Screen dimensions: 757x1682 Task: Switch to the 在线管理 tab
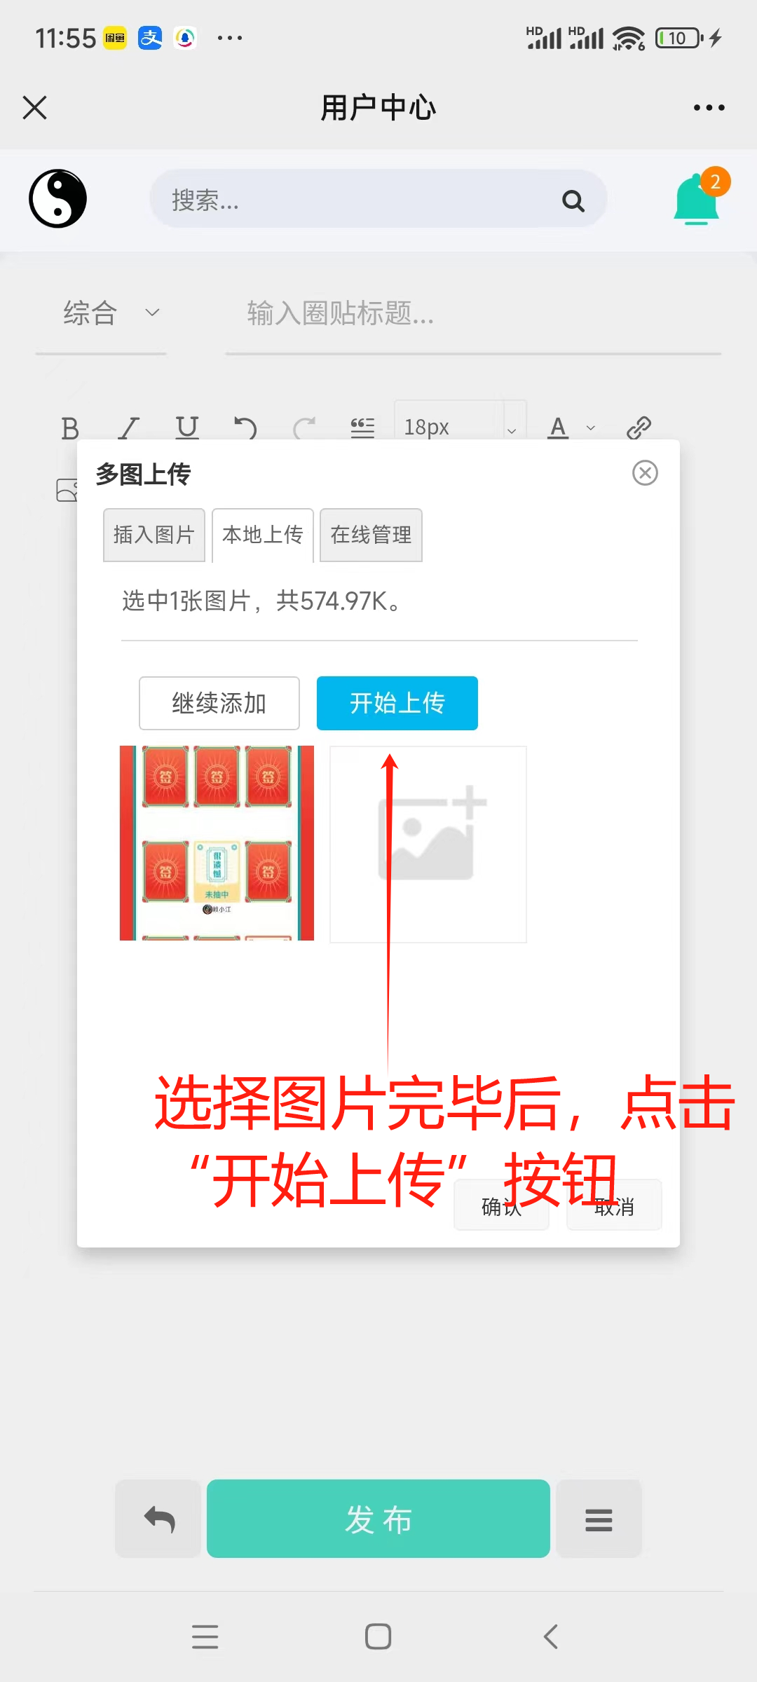click(x=371, y=535)
